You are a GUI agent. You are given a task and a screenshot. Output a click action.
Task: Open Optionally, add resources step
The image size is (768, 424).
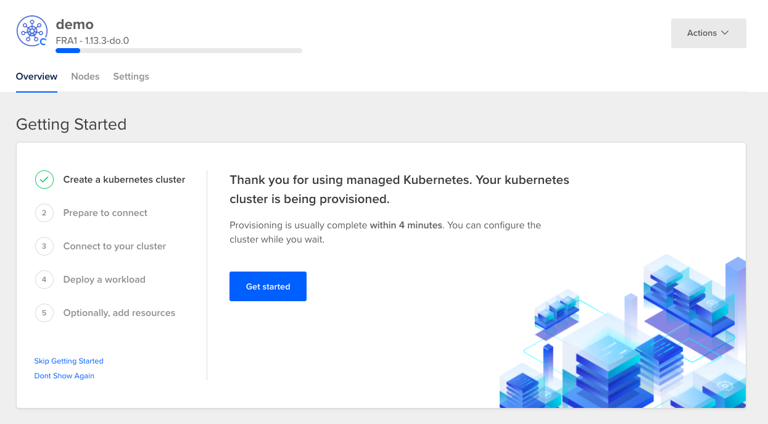(x=119, y=313)
